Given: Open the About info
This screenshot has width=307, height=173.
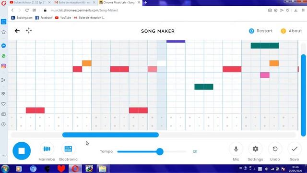Looking at the screenshot, I should coord(291,31).
